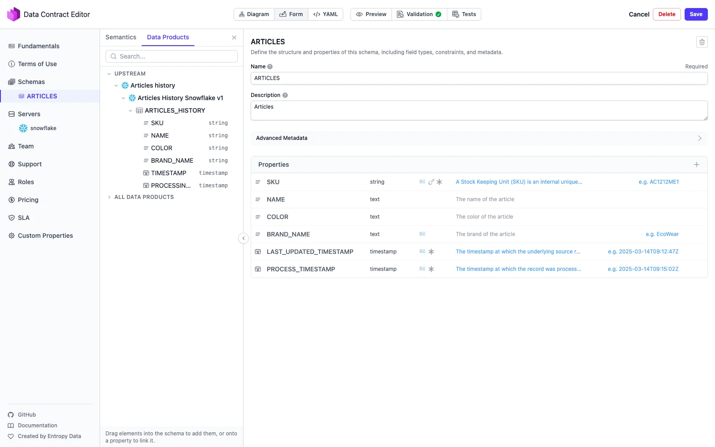715x447 pixels.
Task: Click the red Delete button
Action: [667, 14]
